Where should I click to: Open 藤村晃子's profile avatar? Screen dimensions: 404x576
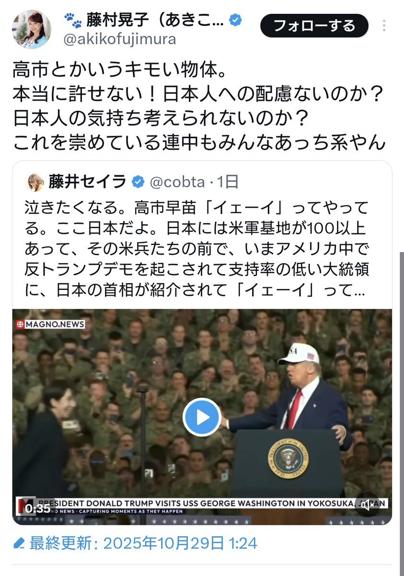click(x=32, y=29)
